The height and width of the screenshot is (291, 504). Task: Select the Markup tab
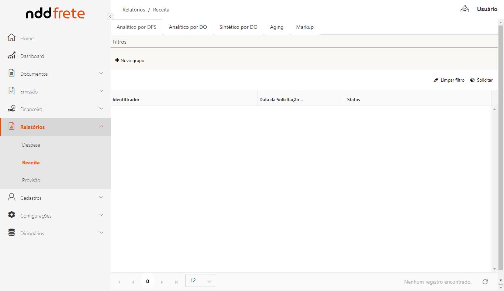[x=305, y=27]
